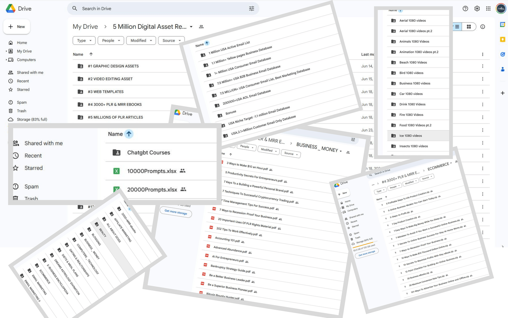This screenshot has height=318, width=508.
Task: Open the Source filter dropdown in main window
Action: click(x=171, y=41)
